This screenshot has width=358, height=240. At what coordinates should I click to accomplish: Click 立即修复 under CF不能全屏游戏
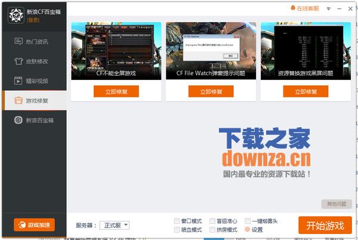point(116,91)
